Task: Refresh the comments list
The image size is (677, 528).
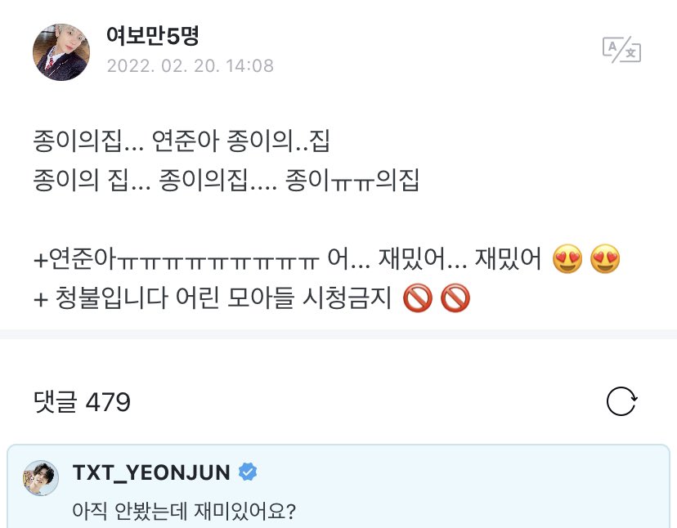Action: (x=621, y=401)
